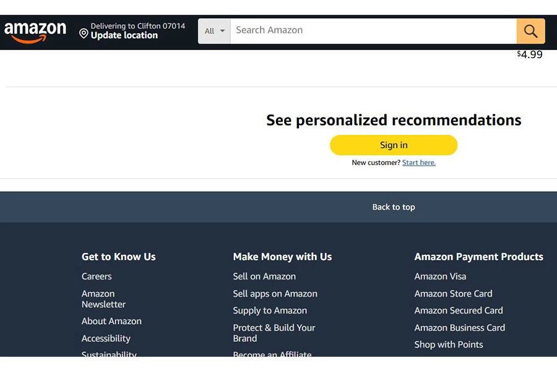Open the All departments dropdown

214,32
